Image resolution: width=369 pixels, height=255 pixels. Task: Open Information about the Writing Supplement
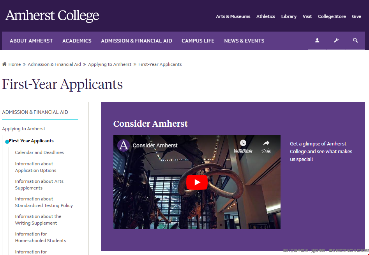click(38, 220)
